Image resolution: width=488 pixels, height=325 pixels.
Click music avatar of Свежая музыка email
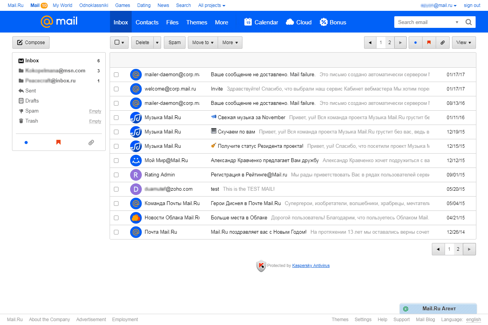(136, 118)
